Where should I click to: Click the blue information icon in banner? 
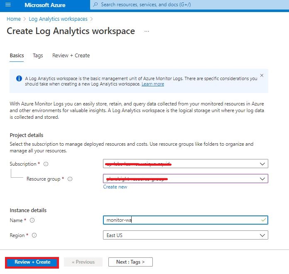[19, 78]
